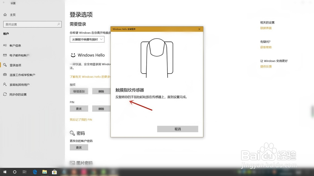The height and width of the screenshot is (176, 314).
Task: Click the envelope icon for 电子邮件和帐户
Action: click(x=5, y=55)
